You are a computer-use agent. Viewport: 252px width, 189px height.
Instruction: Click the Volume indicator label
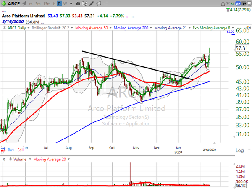click(x=20, y=160)
